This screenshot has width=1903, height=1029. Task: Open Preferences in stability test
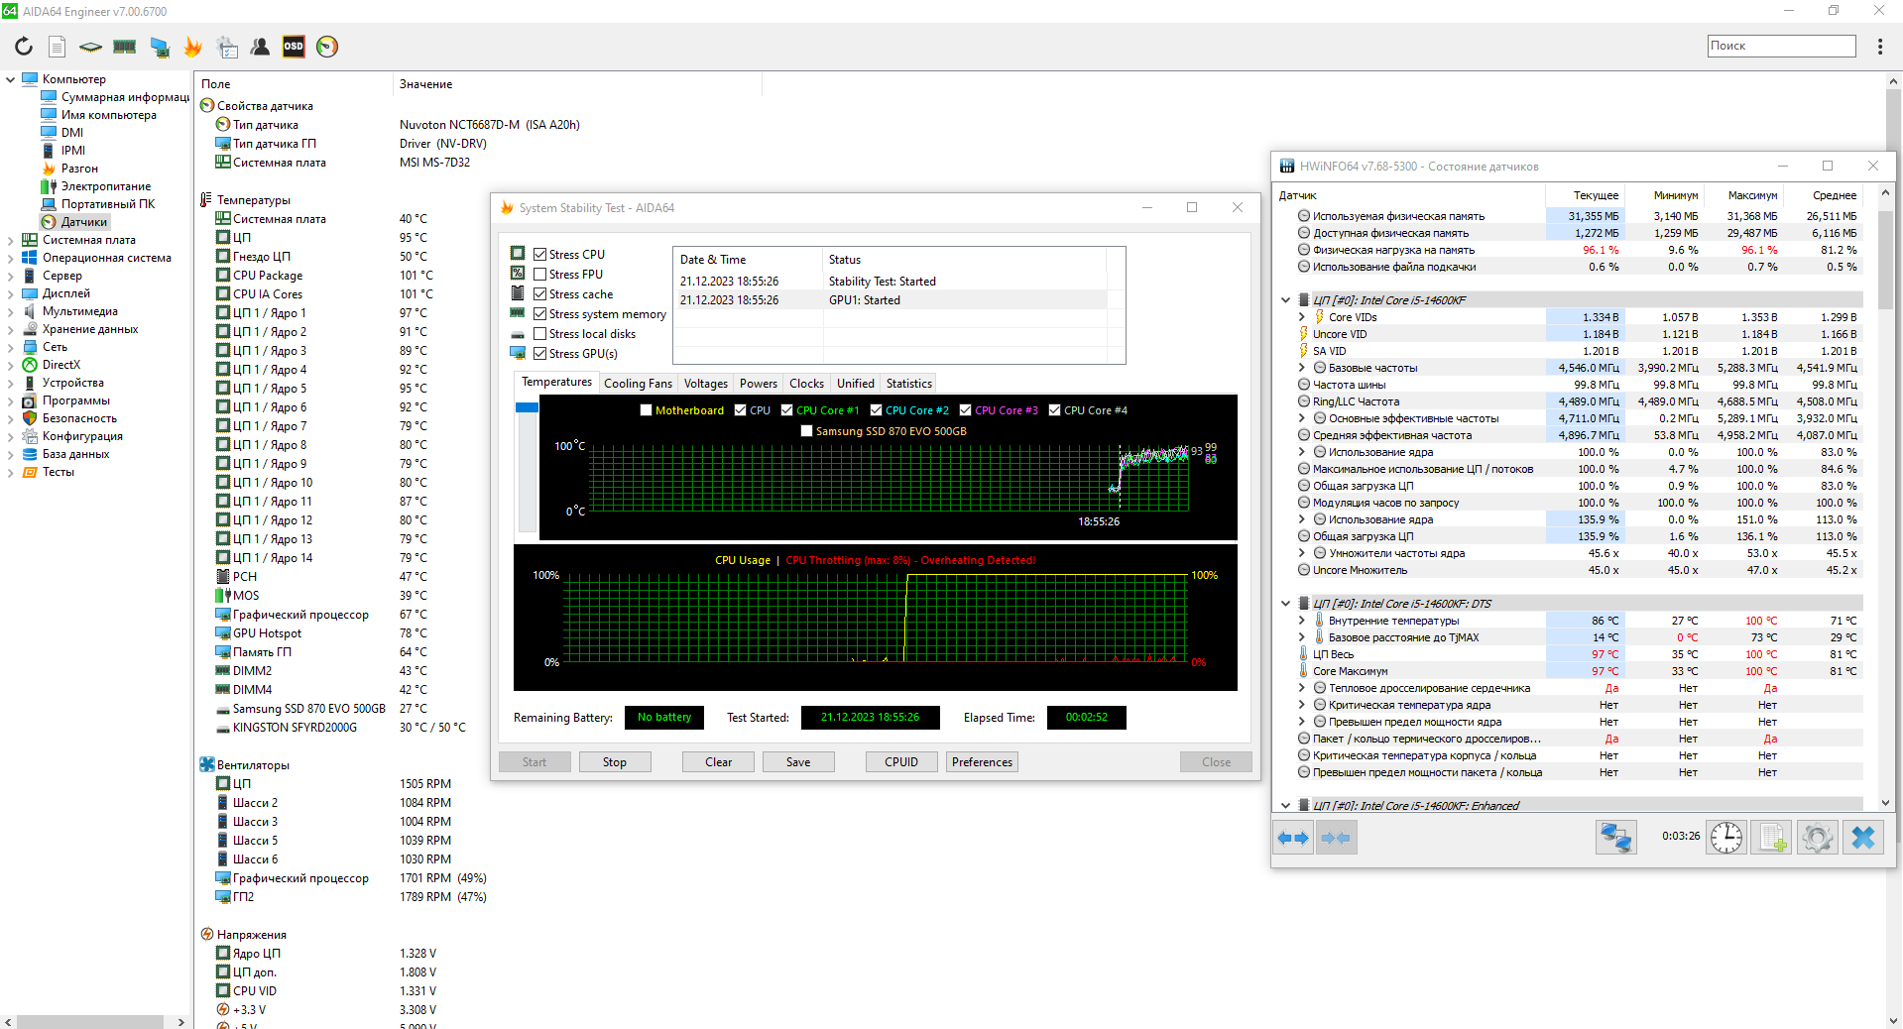pos(983,762)
